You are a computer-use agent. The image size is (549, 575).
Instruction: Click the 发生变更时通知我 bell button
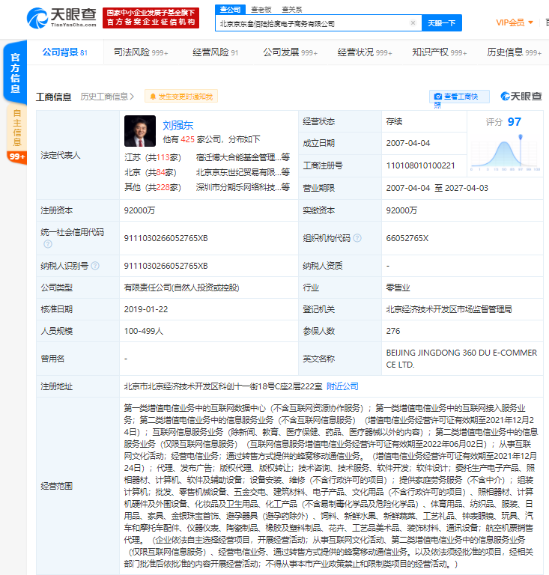tap(181, 97)
